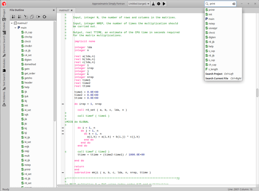259x191 pixels.
Task: Build the project with the hammer icon
Action: tap(153, 3)
